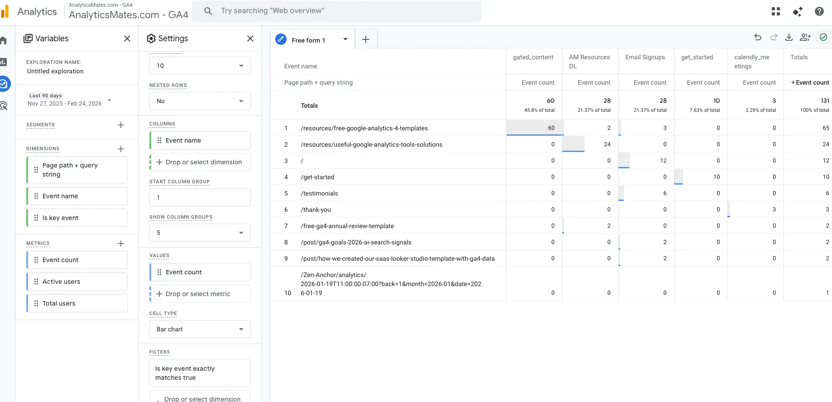
Task: Click the Analytics logo
Action: pyautogui.click(x=5, y=11)
